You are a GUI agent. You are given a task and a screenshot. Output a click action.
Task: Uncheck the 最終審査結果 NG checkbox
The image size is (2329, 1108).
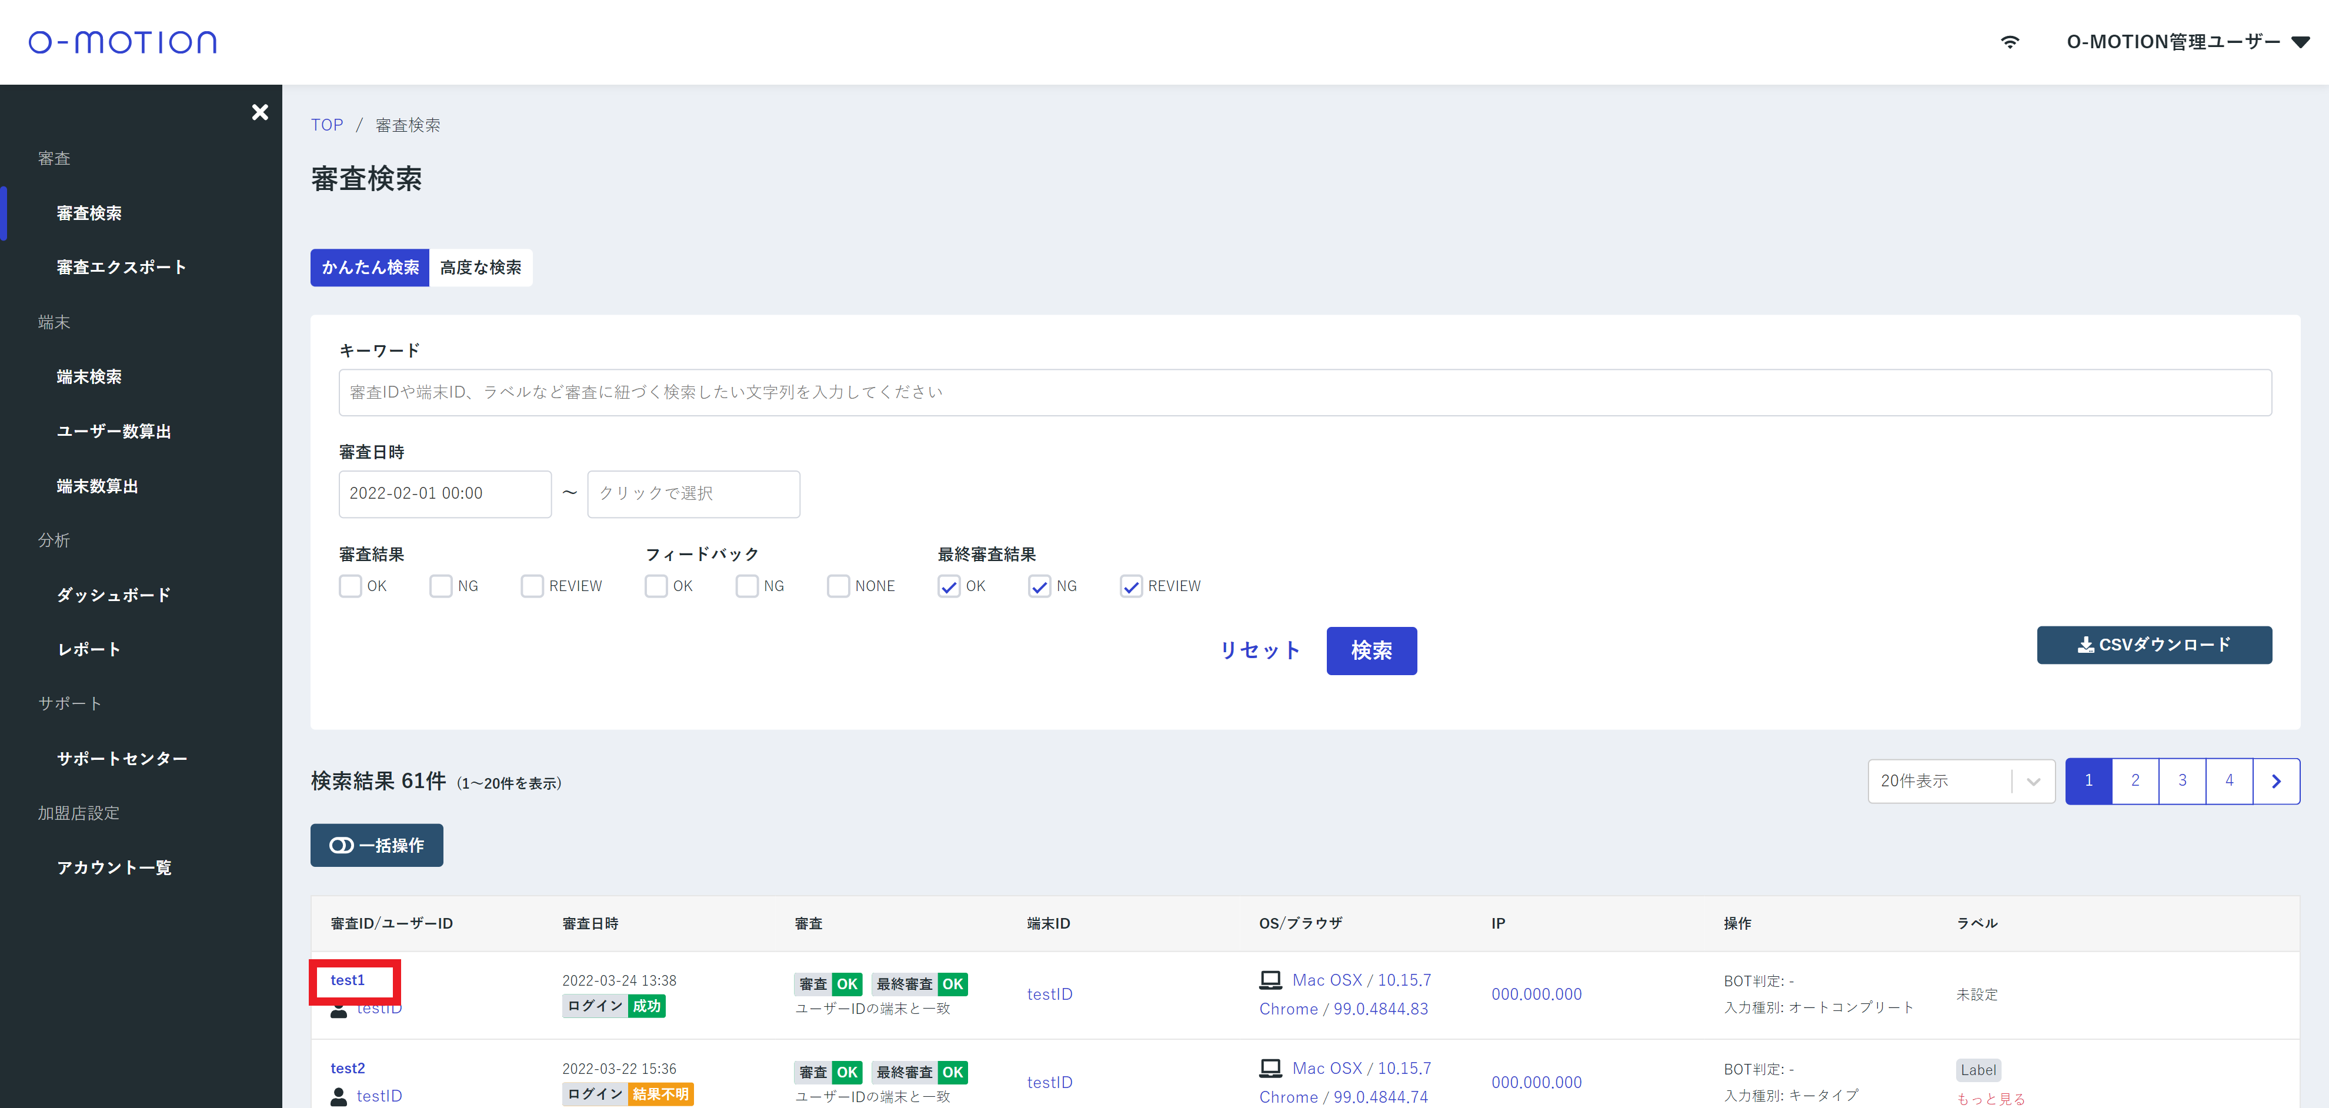(x=1040, y=586)
